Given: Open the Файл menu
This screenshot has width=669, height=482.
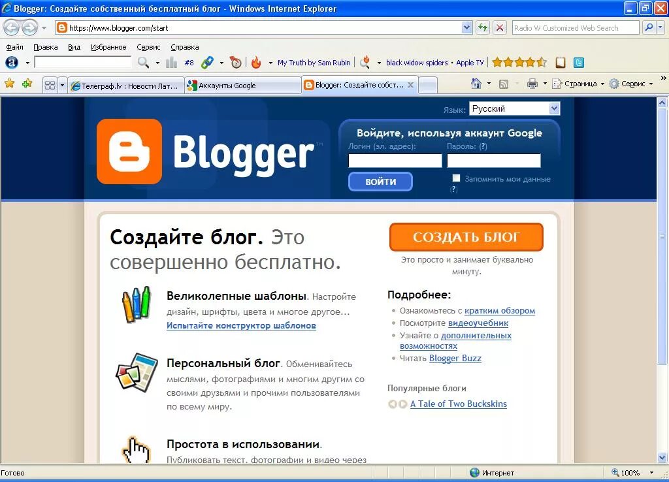Looking at the screenshot, I should pos(14,47).
